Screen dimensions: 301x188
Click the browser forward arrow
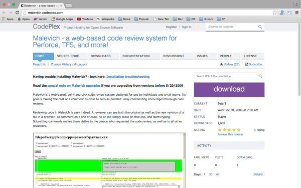click(11, 13)
